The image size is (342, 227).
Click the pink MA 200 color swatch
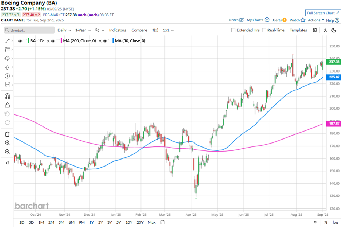(61, 41)
